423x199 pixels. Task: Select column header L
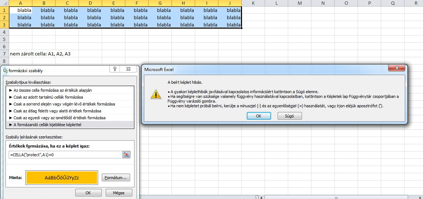pyautogui.click(x=277, y=3)
